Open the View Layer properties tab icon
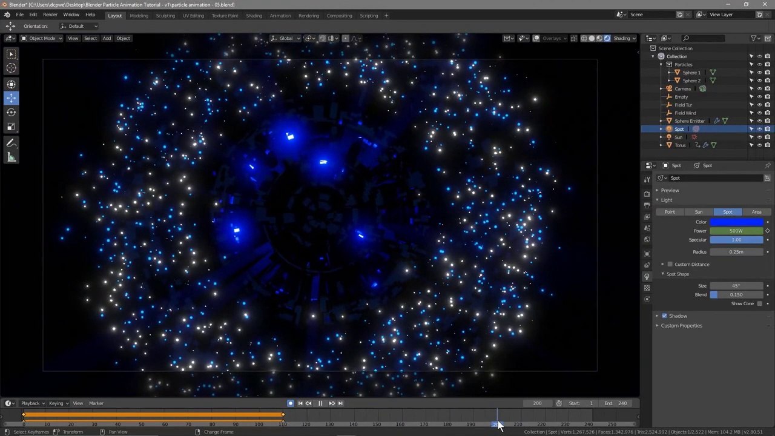The width and height of the screenshot is (775, 436). 647,216
